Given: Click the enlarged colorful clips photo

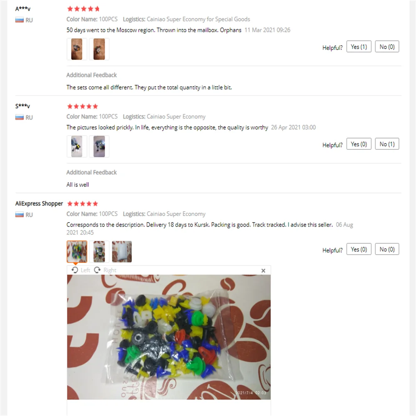Looking at the screenshot, I should pyautogui.click(x=169, y=337).
